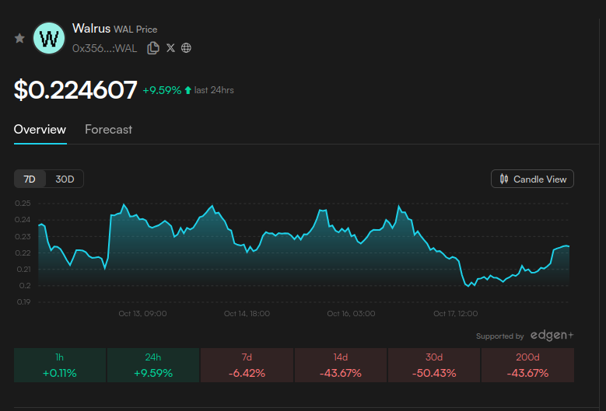Click the 'last 24hrs' label
606x411 pixels.
point(214,90)
